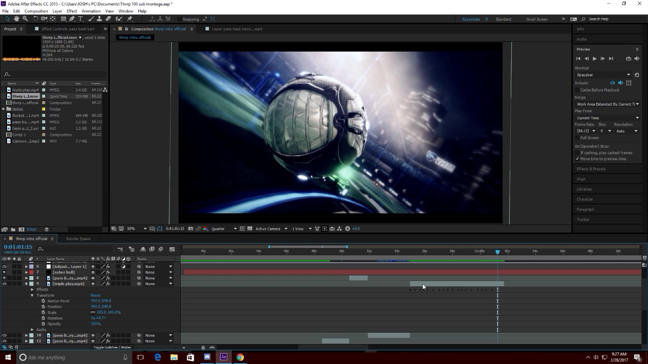The width and height of the screenshot is (648, 364).
Task: Select the Horizontal Type tool
Action: (80, 19)
